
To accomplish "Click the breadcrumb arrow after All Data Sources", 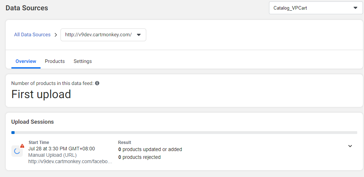I will [x=56, y=35].
